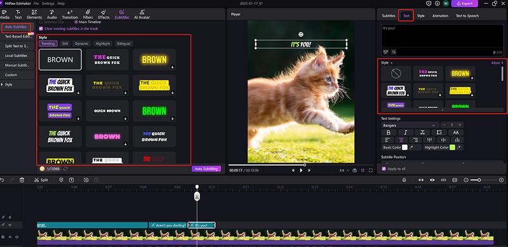Screen dimensions: 508x247
Task: Split the clip at the playhead
Action: click(41, 180)
